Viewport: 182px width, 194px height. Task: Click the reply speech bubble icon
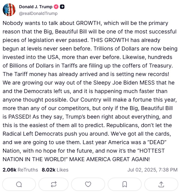(19, 184)
